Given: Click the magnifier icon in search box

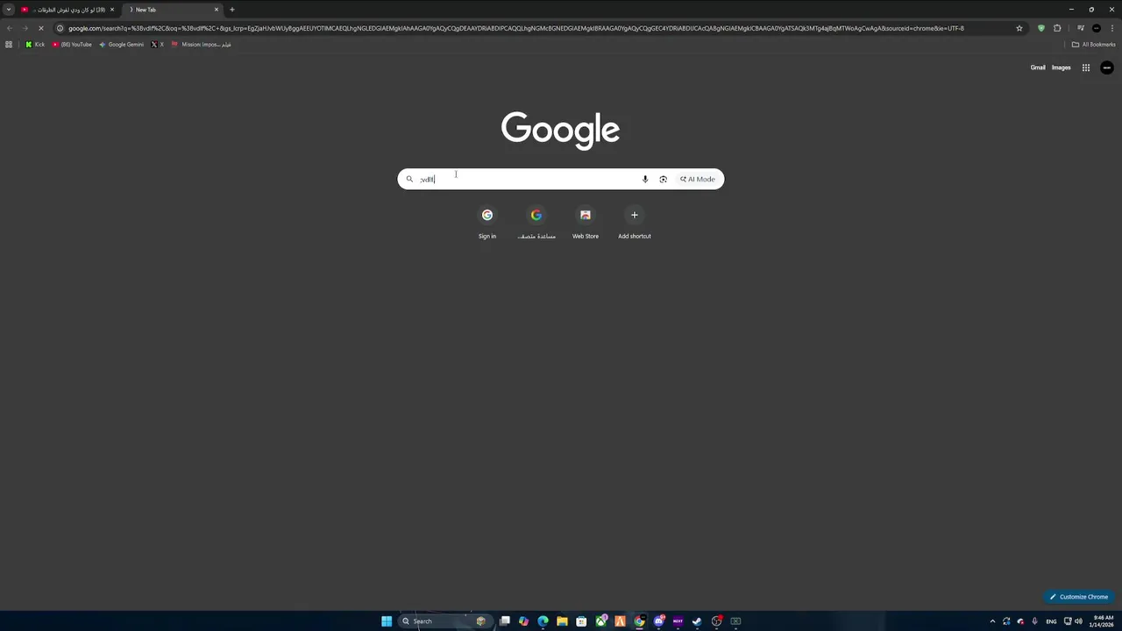Looking at the screenshot, I should (409, 179).
